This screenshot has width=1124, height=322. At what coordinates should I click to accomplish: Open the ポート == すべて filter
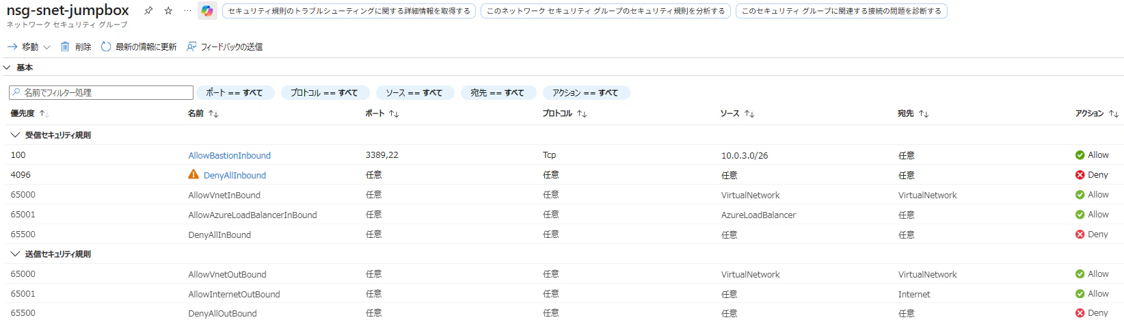pos(235,93)
